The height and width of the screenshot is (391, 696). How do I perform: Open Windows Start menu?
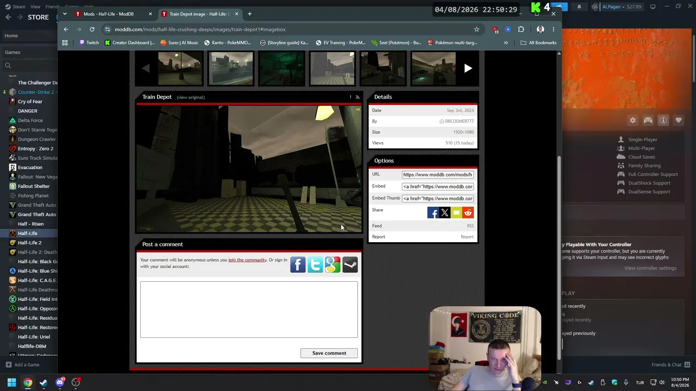point(11,382)
